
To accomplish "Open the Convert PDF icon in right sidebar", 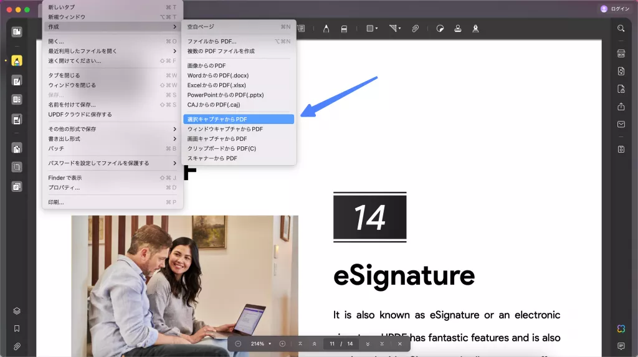I will coord(621,71).
